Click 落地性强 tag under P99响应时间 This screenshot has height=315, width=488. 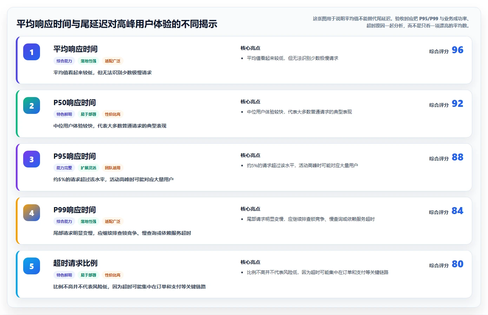click(x=88, y=221)
